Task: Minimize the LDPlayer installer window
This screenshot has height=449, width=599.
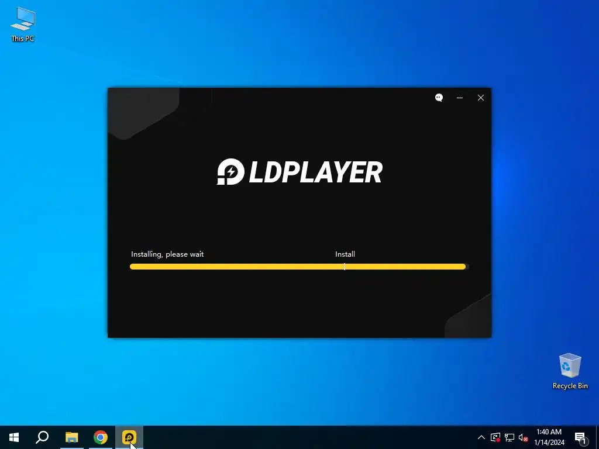Action: point(460,98)
